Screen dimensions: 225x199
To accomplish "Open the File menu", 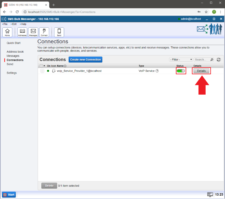I will coord(5,24).
